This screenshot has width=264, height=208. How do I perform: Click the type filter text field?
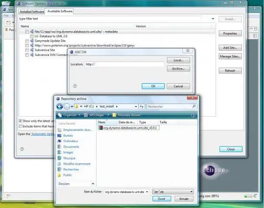click(110, 19)
